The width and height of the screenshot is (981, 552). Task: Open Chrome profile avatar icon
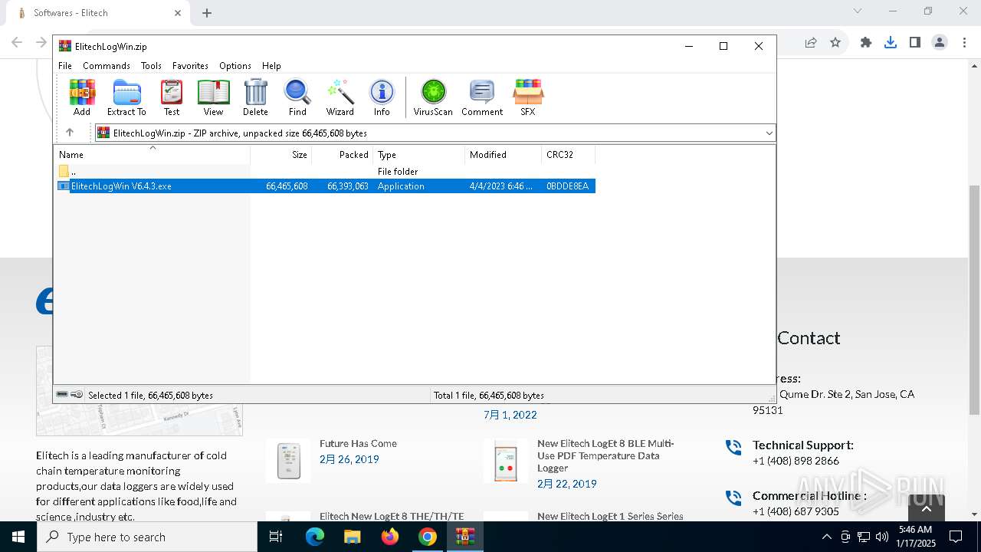pos(940,43)
